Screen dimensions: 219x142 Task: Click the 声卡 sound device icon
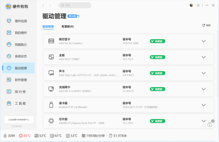point(51,73)
